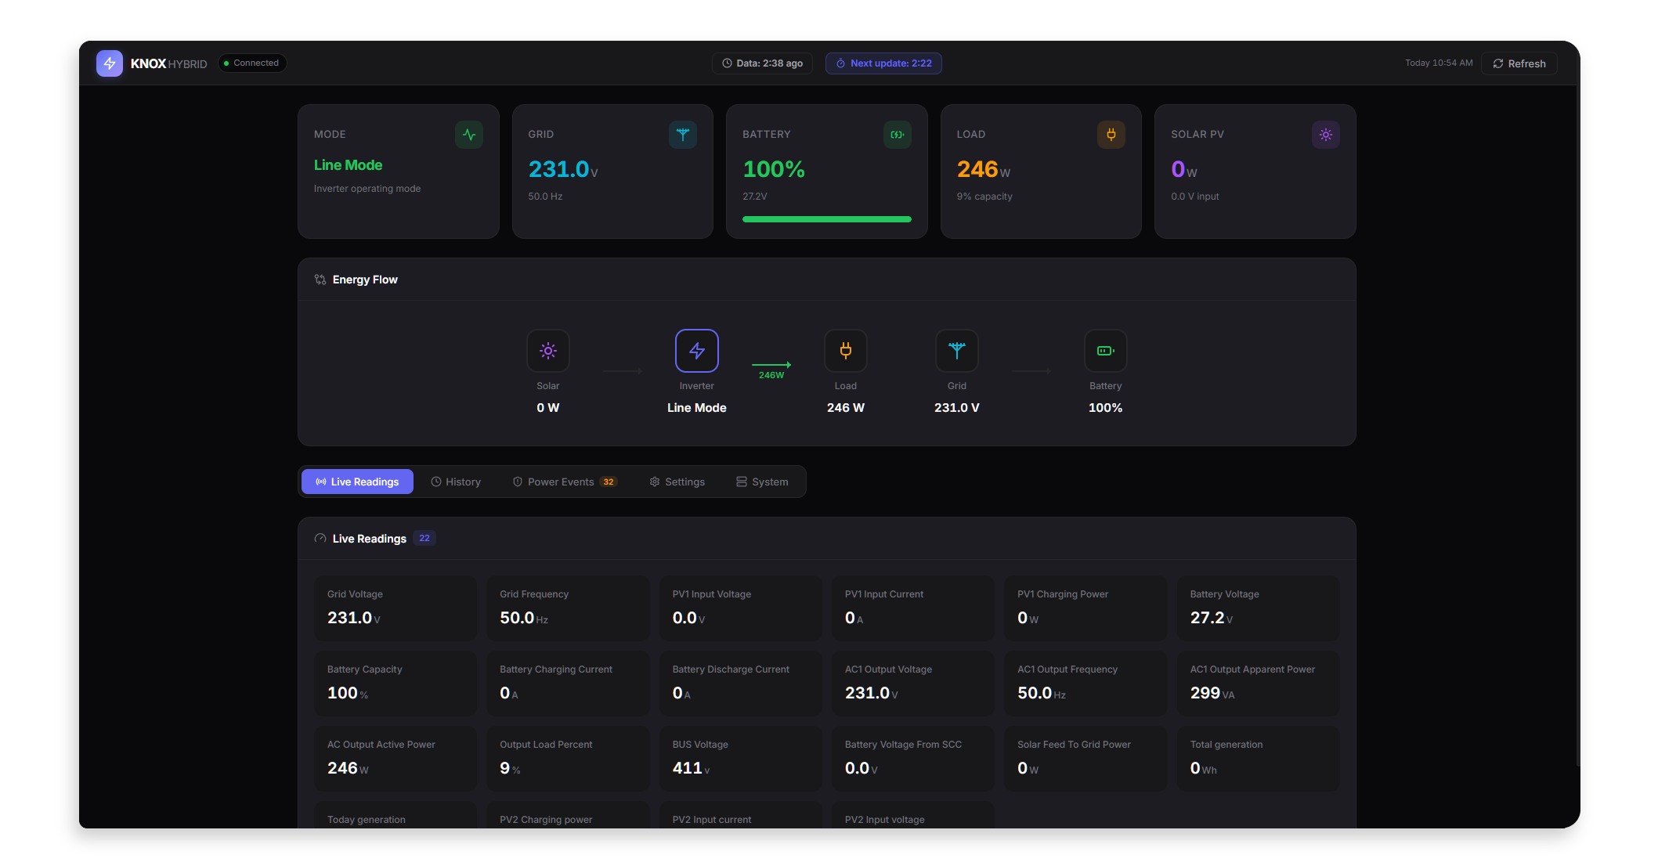Click the Battery Charging Current tile
This screenshot has width=1658, height=866.
pyautogui.click(x=568, y=684)
